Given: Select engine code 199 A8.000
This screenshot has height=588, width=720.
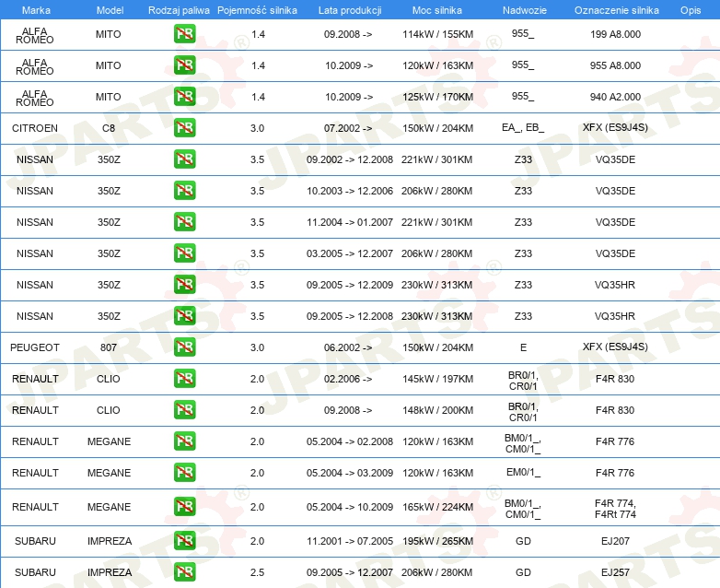Looking at the screenshot, I should click(615, 34).
